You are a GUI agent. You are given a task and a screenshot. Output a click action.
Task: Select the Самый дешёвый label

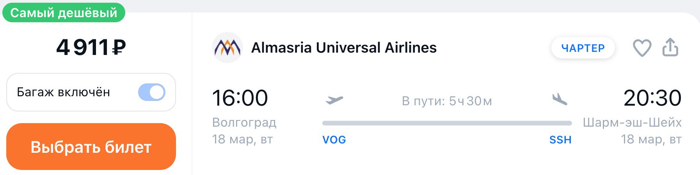coord(64,12)
